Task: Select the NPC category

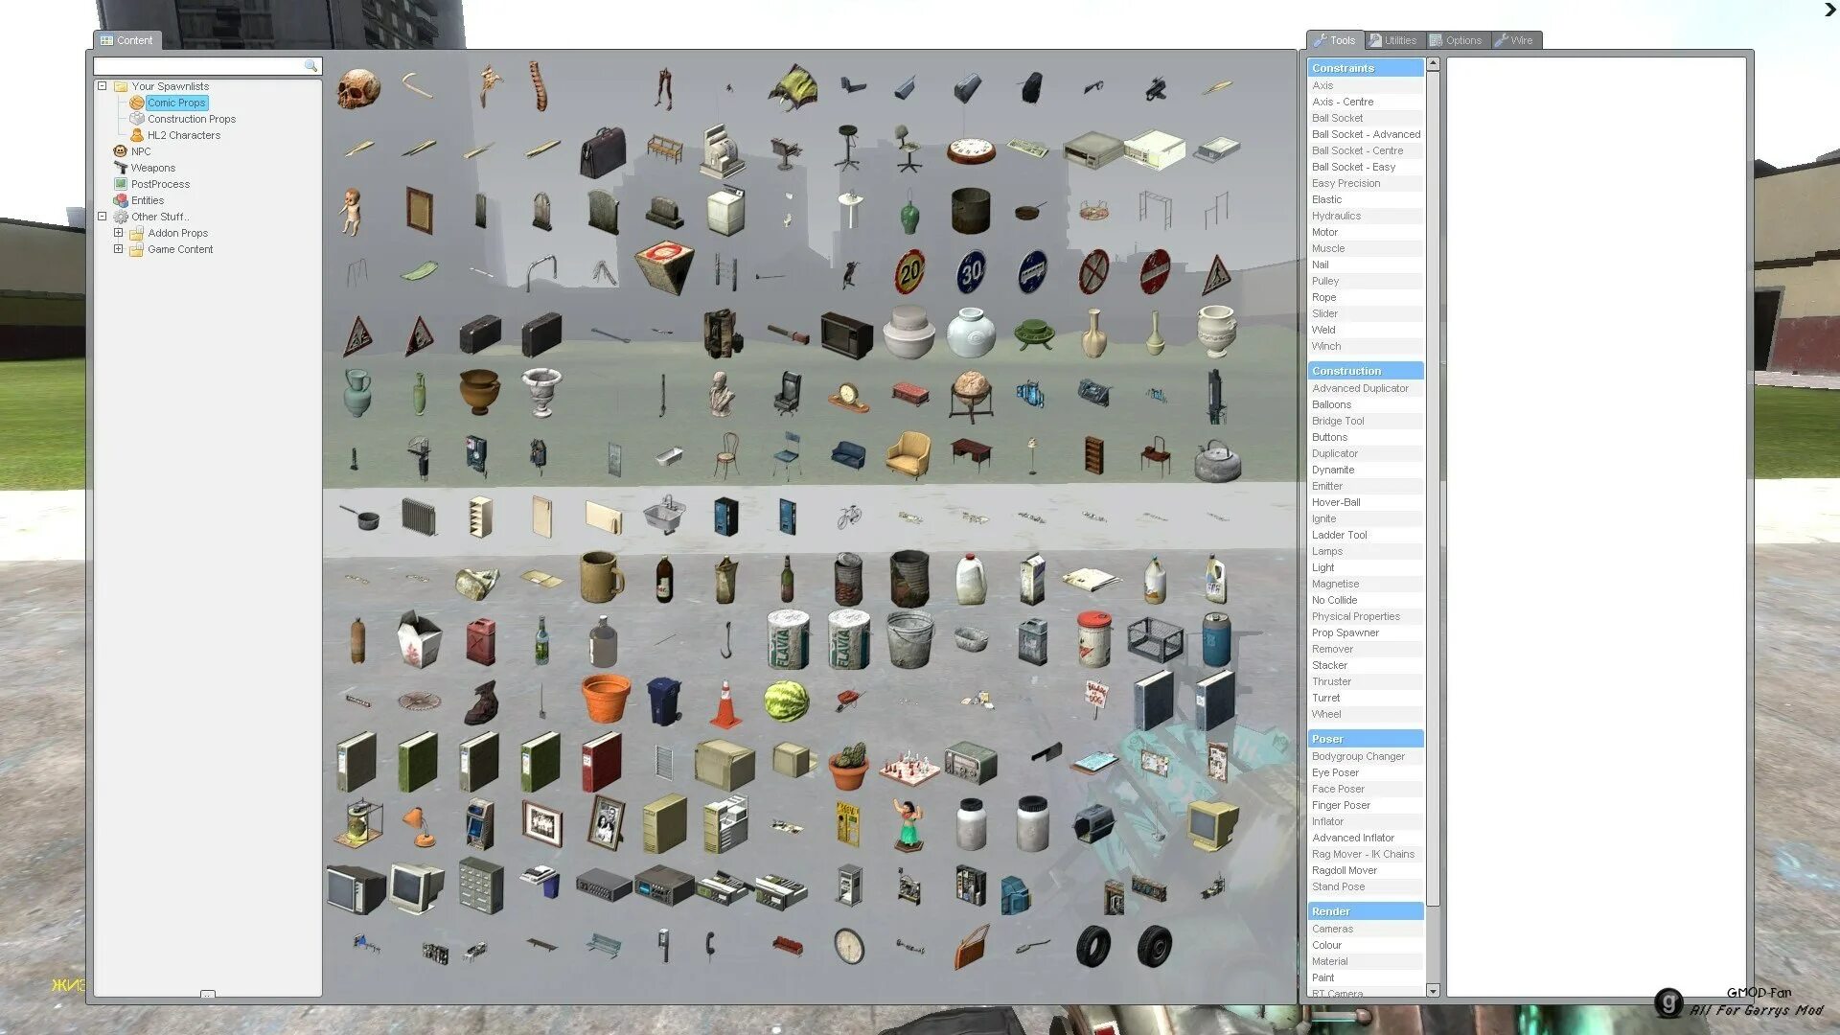Action: [141, 151]
